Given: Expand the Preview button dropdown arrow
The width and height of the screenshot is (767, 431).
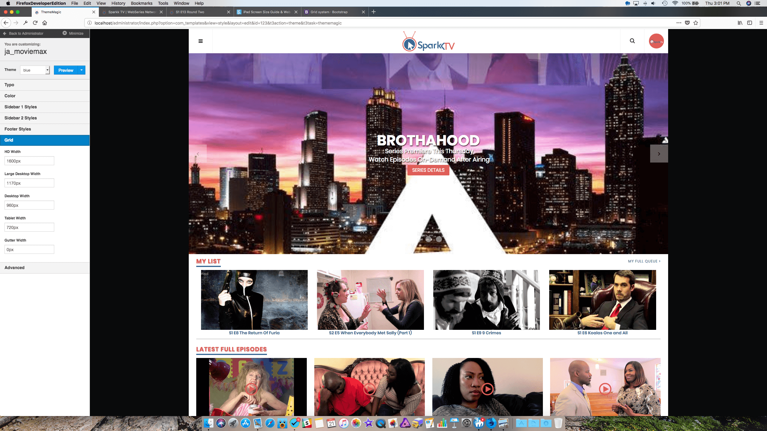Looking at the screenshot, I should tap(81, 70).
